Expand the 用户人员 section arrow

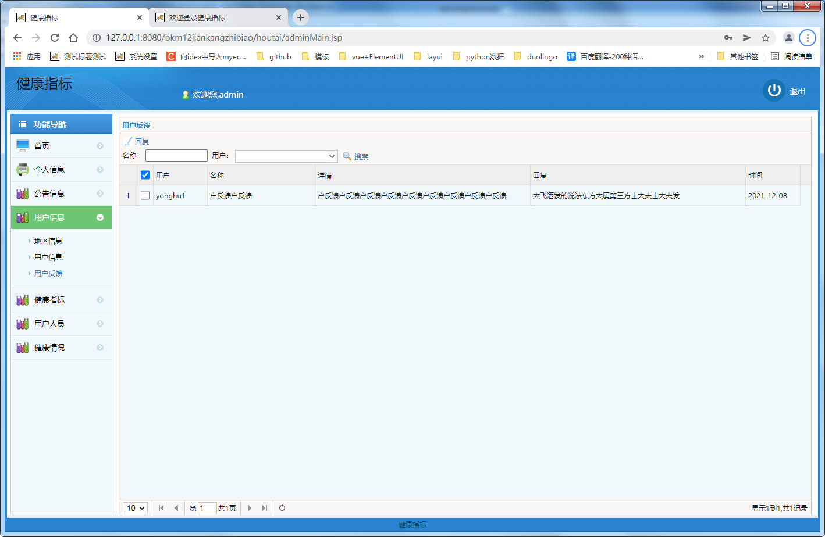(100, 324)
